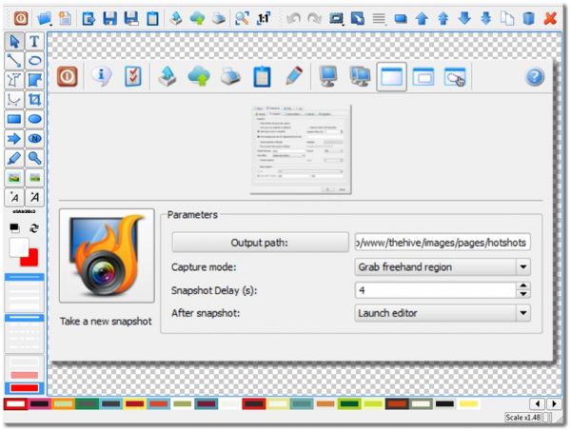Viewport: 571px width, 431px height.
Task: Click the double blue down arrow icon
Action: point(485,18)
